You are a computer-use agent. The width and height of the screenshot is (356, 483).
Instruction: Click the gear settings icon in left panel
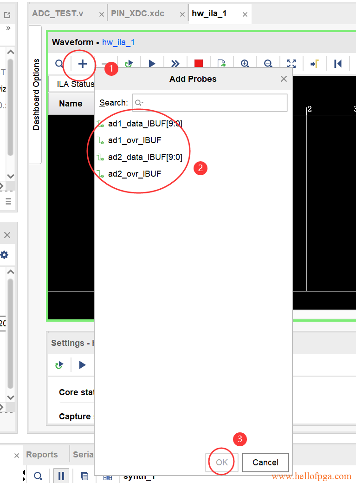(5, 255)
